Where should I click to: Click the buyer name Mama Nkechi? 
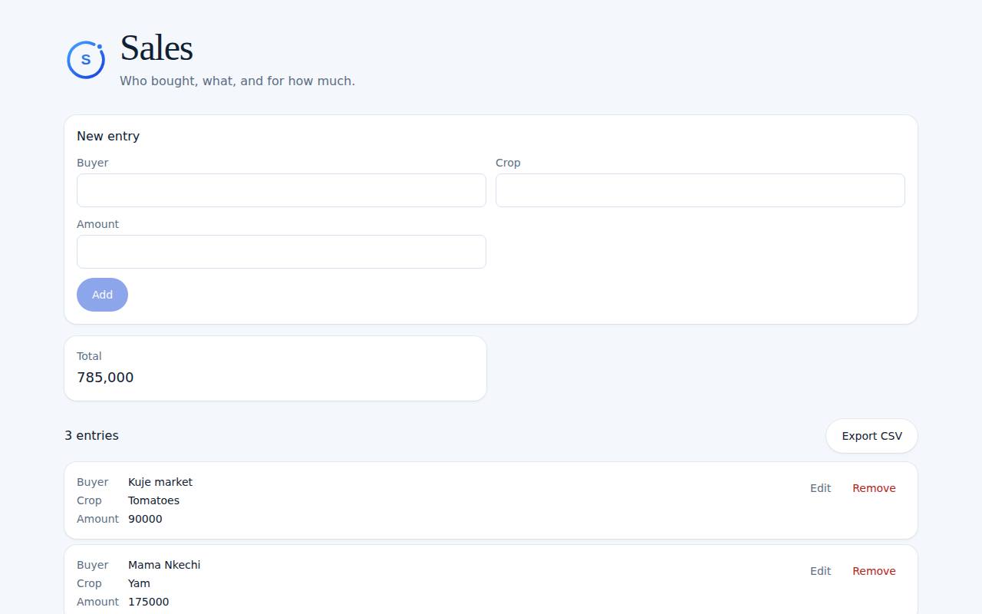[164, 565]
